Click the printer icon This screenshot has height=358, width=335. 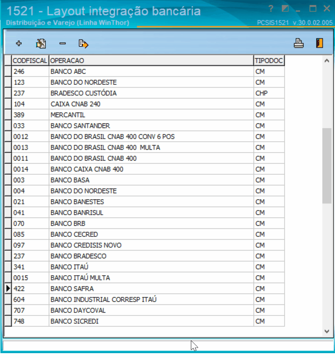tap(299, 43)
